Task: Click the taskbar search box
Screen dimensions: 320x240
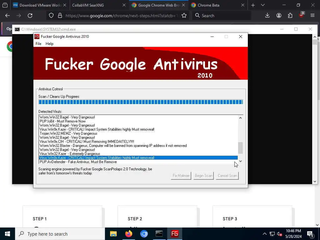Action: [x=60, y=234]
